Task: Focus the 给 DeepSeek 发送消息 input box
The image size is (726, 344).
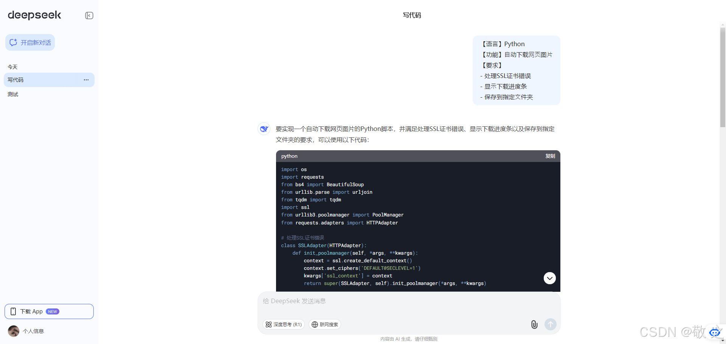Action: coord(409,301)
